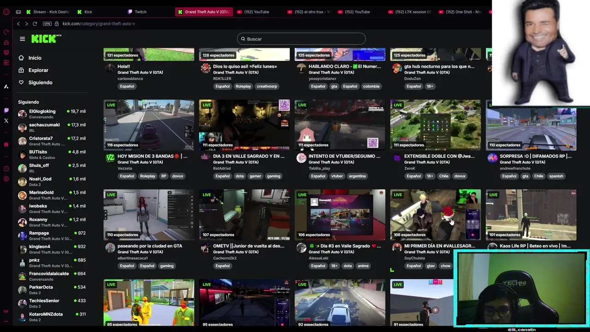Open kingleon4 followed channel

[52, 249]
